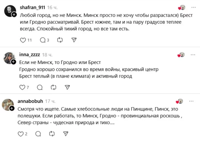This screenshot has height=152, width=200.
Task: Like annabobuh's comment
Action: 21,134
